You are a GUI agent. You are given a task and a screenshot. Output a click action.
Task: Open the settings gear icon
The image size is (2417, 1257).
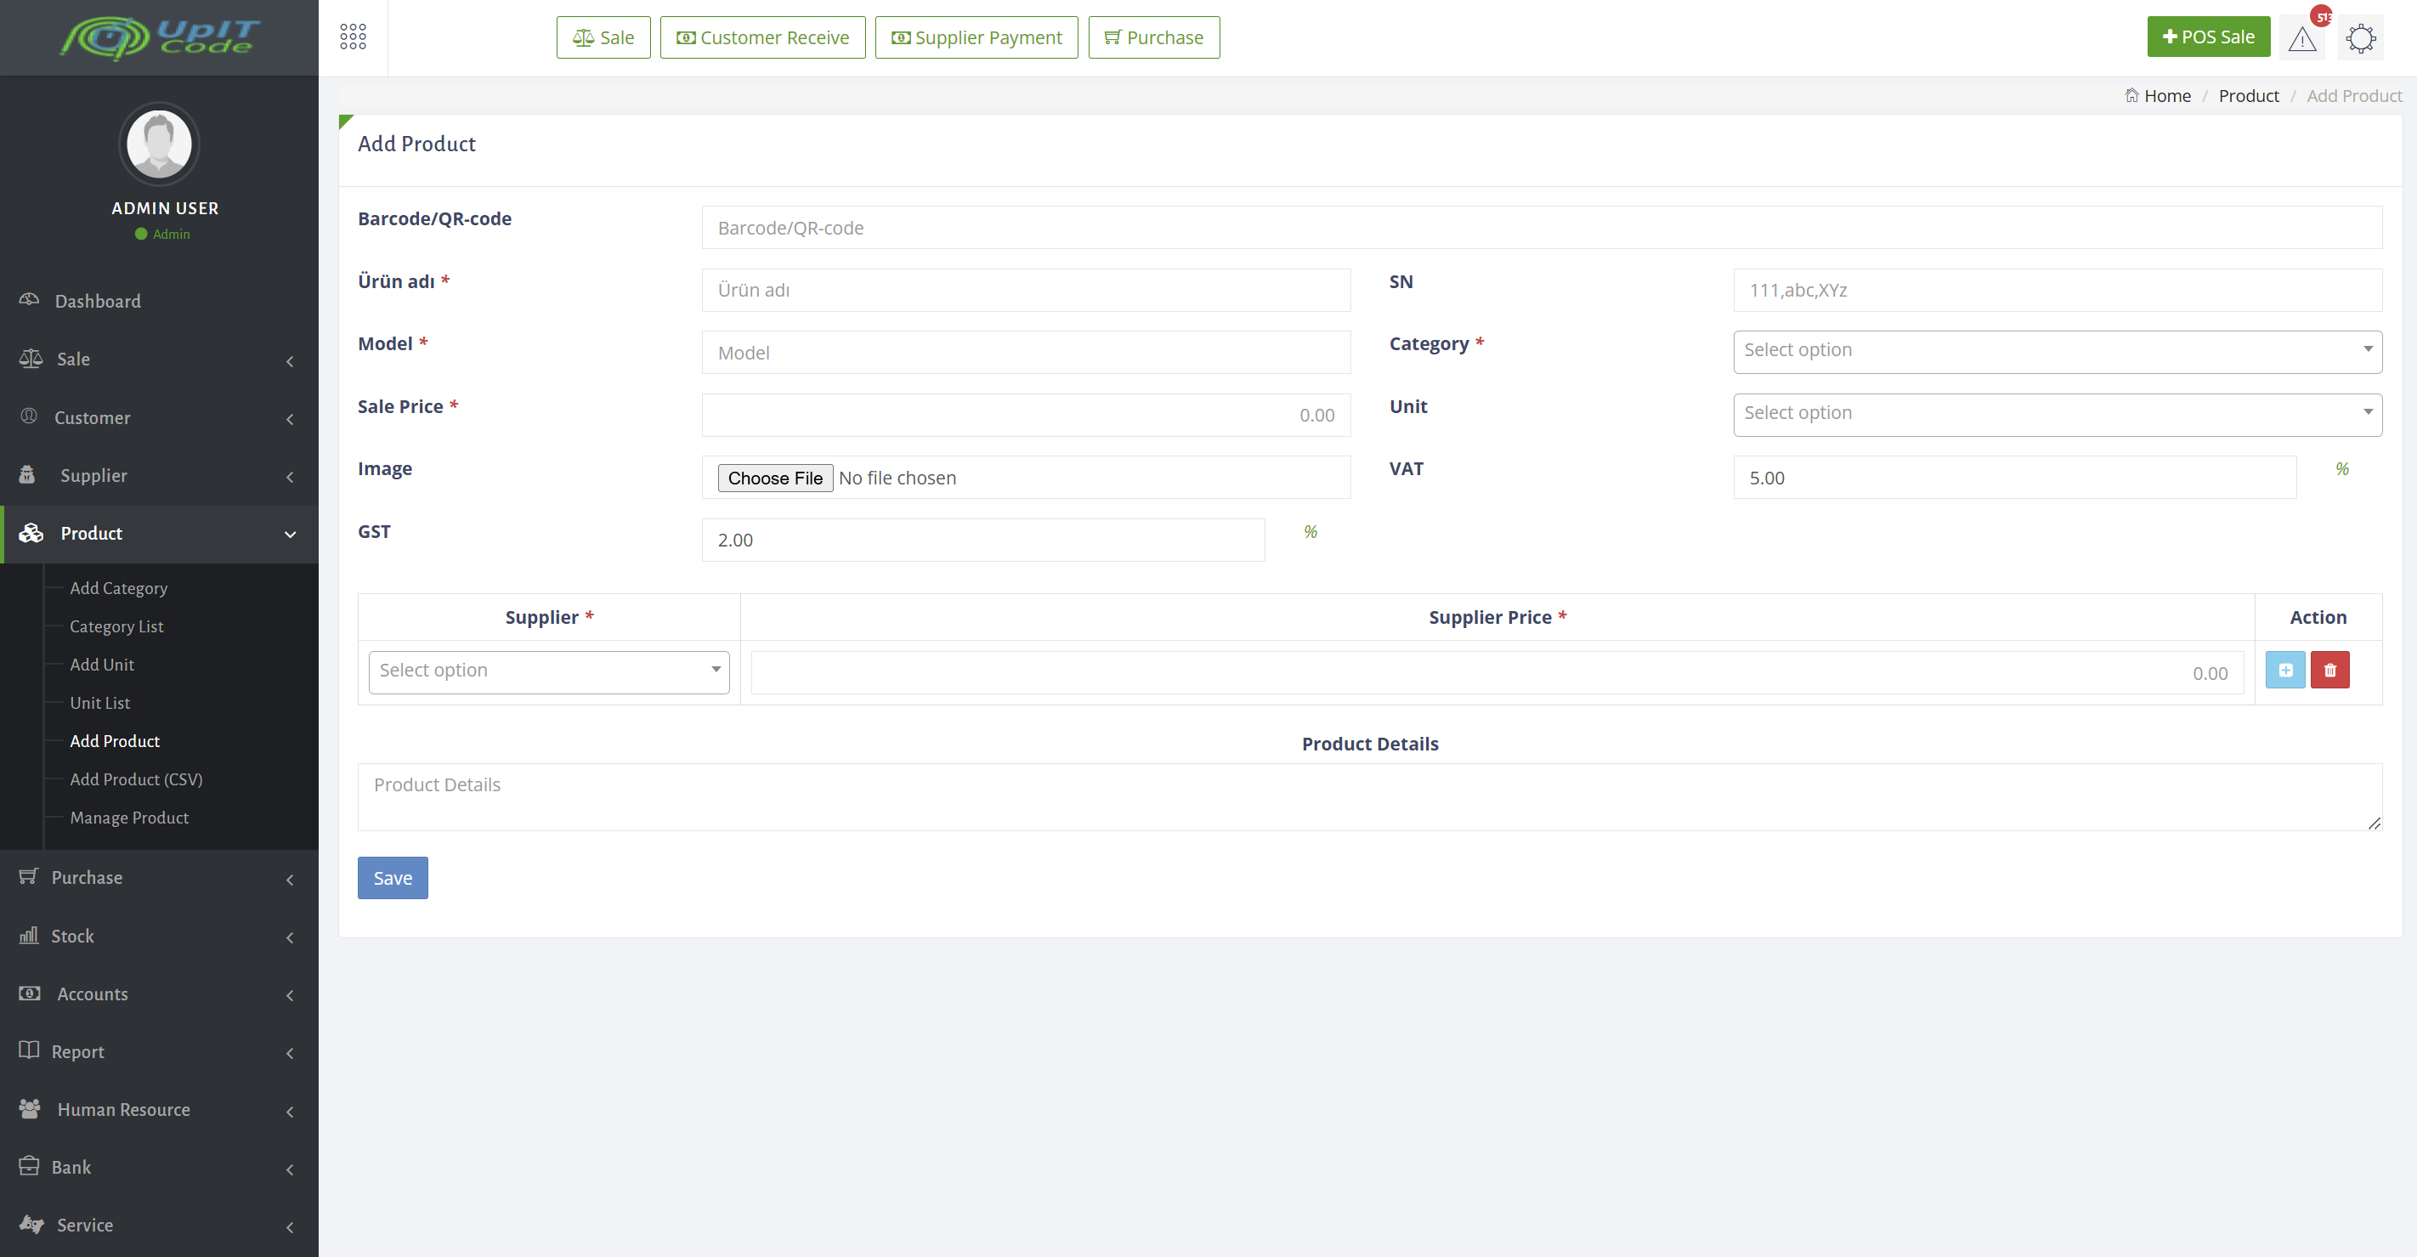tap(2361, 38)
